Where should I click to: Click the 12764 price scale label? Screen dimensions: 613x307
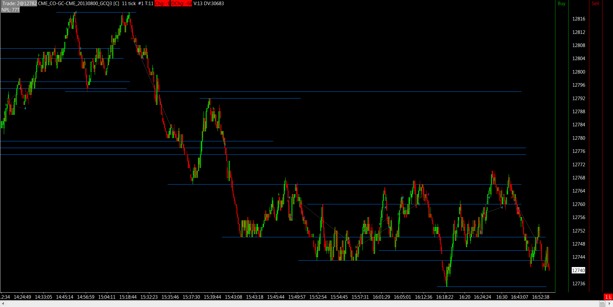(x=579, y=191)
